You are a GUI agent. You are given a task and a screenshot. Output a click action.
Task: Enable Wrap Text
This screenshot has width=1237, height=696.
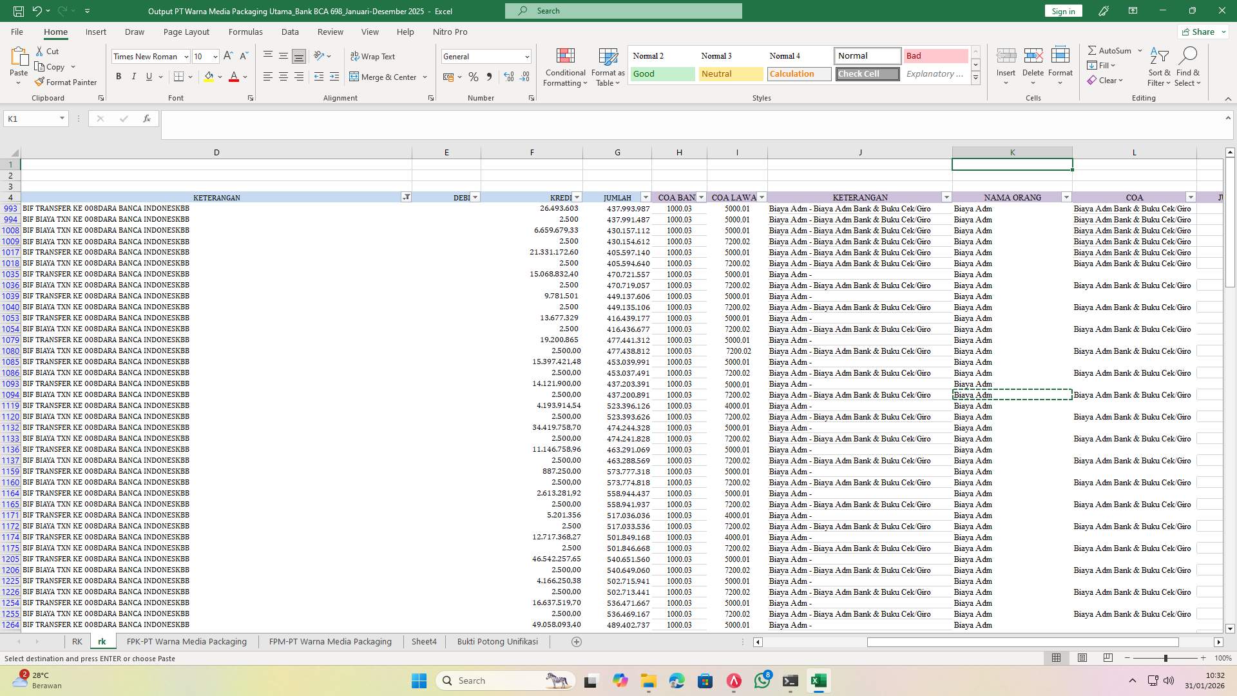click(374, 56)
